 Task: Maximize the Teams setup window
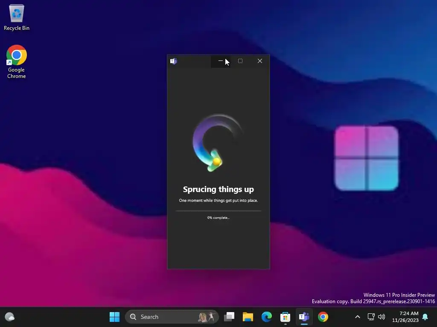tap(240, 61)
